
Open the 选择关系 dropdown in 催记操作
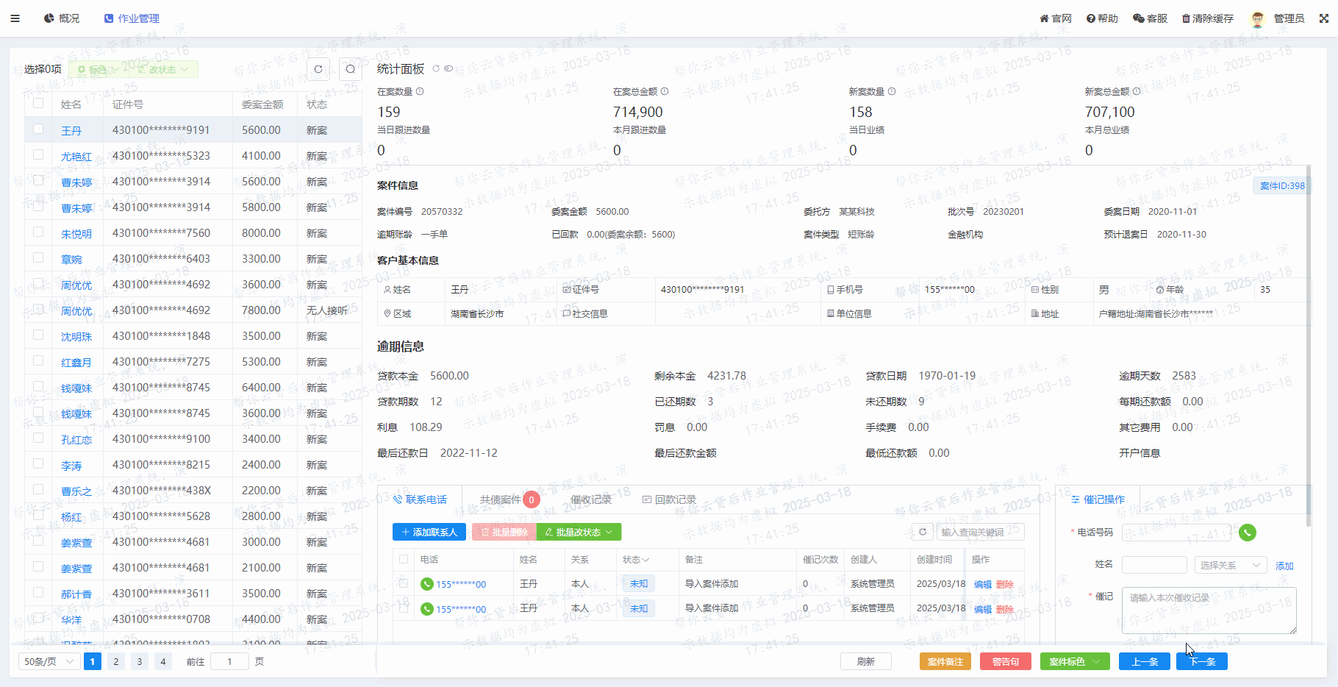click(1230, 564)
